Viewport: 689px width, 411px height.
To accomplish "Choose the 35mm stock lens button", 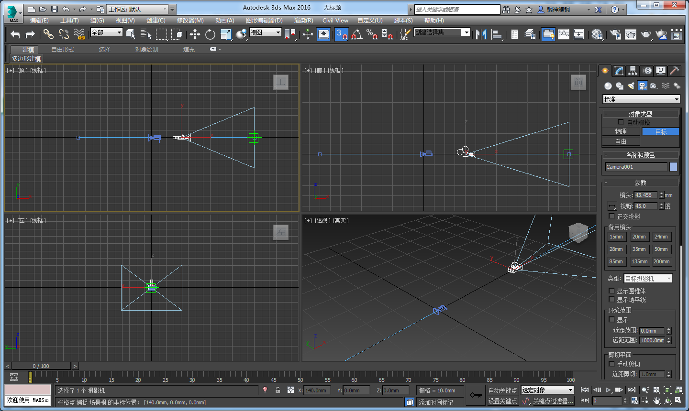I will click(x=639, y=249).
